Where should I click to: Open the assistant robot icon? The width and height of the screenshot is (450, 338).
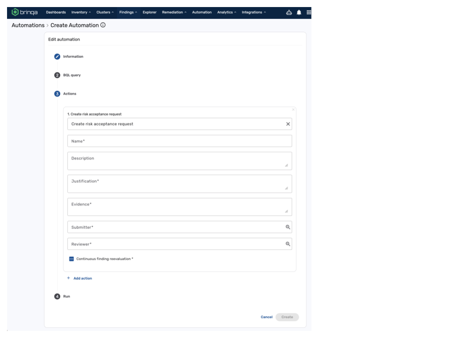point(289,12)
